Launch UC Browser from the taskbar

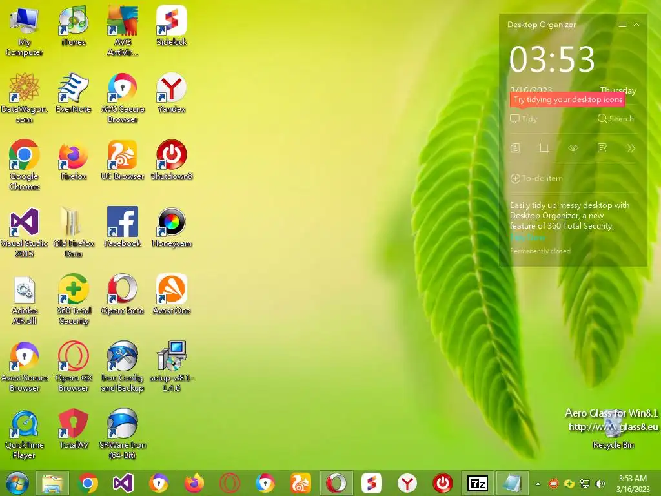[300, 483]
